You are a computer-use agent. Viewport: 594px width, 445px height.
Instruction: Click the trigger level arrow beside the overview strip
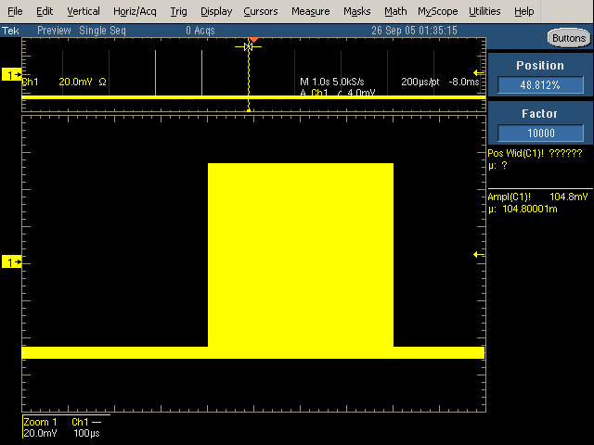tap(479, 73)
